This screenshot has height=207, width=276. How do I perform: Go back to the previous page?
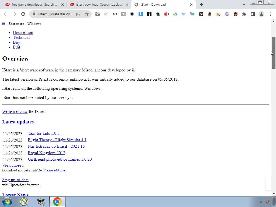click(x=6, y=14)
